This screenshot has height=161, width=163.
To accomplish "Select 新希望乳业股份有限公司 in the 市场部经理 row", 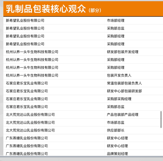I will tap(25, 20).
